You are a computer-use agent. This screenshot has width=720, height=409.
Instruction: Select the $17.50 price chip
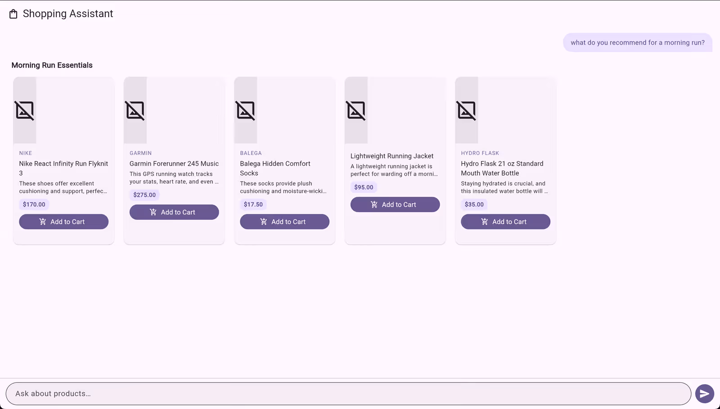(253, 204)
